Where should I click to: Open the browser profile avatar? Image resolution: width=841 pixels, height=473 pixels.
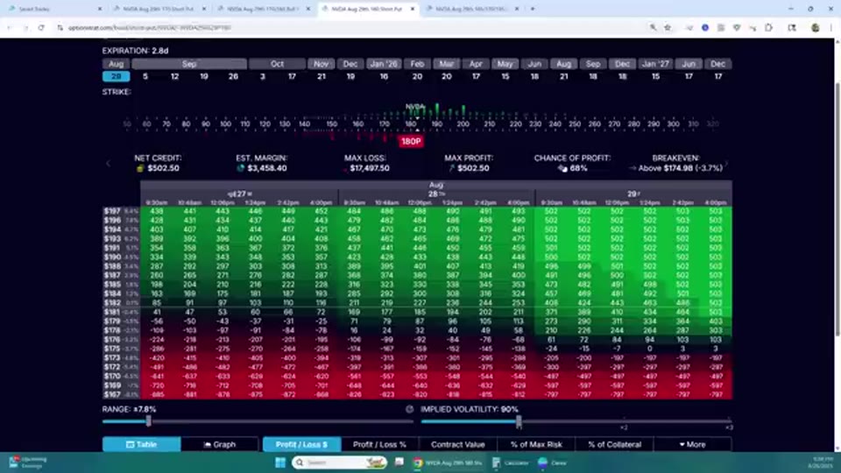point(816,28)
